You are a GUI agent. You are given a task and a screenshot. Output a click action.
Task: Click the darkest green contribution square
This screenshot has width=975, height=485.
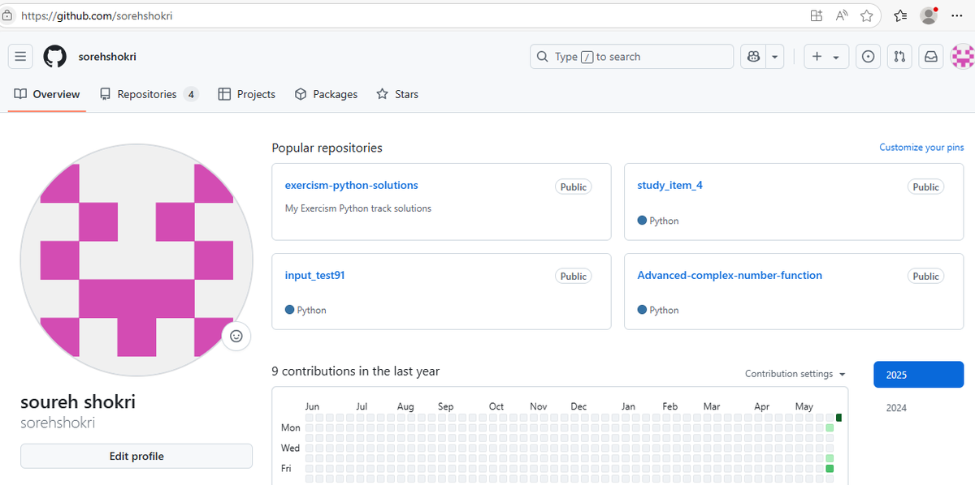pyautogui.click(x=839, y=418)
